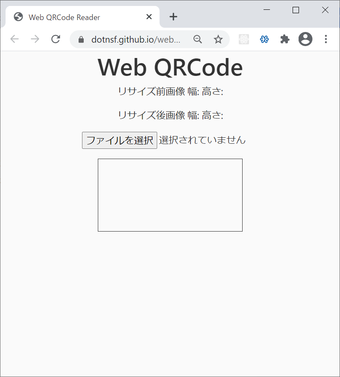
Task: Open the React DevTools extension icon
Action: pos(244,39)
